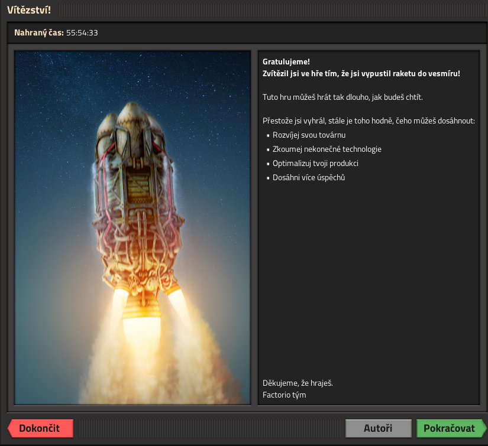Click the 'Přestože jsi vyhrál' sentence

[369, 121]
